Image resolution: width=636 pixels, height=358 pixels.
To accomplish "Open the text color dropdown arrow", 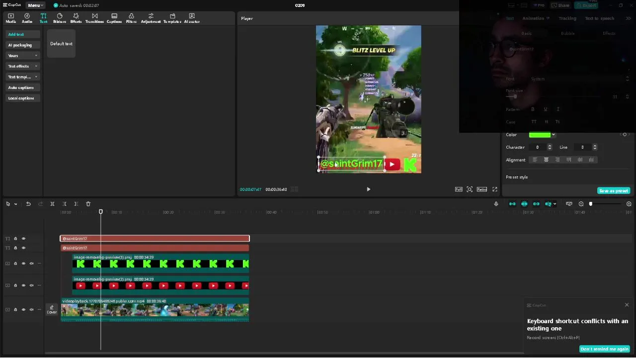I will [554, 135].
